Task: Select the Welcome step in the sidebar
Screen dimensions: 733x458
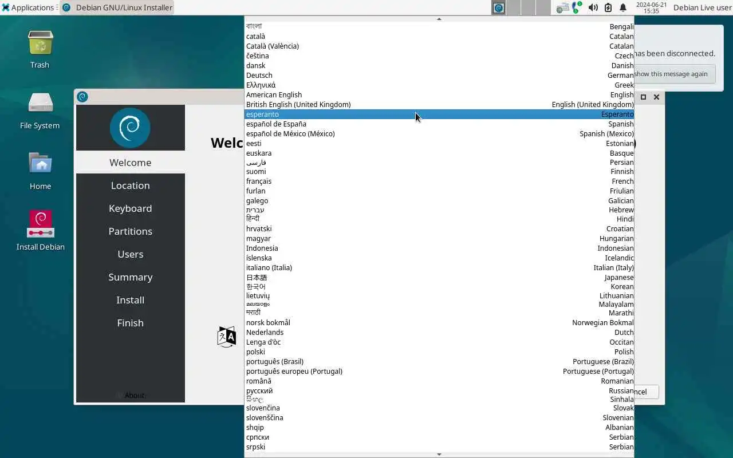Action: 131,163
